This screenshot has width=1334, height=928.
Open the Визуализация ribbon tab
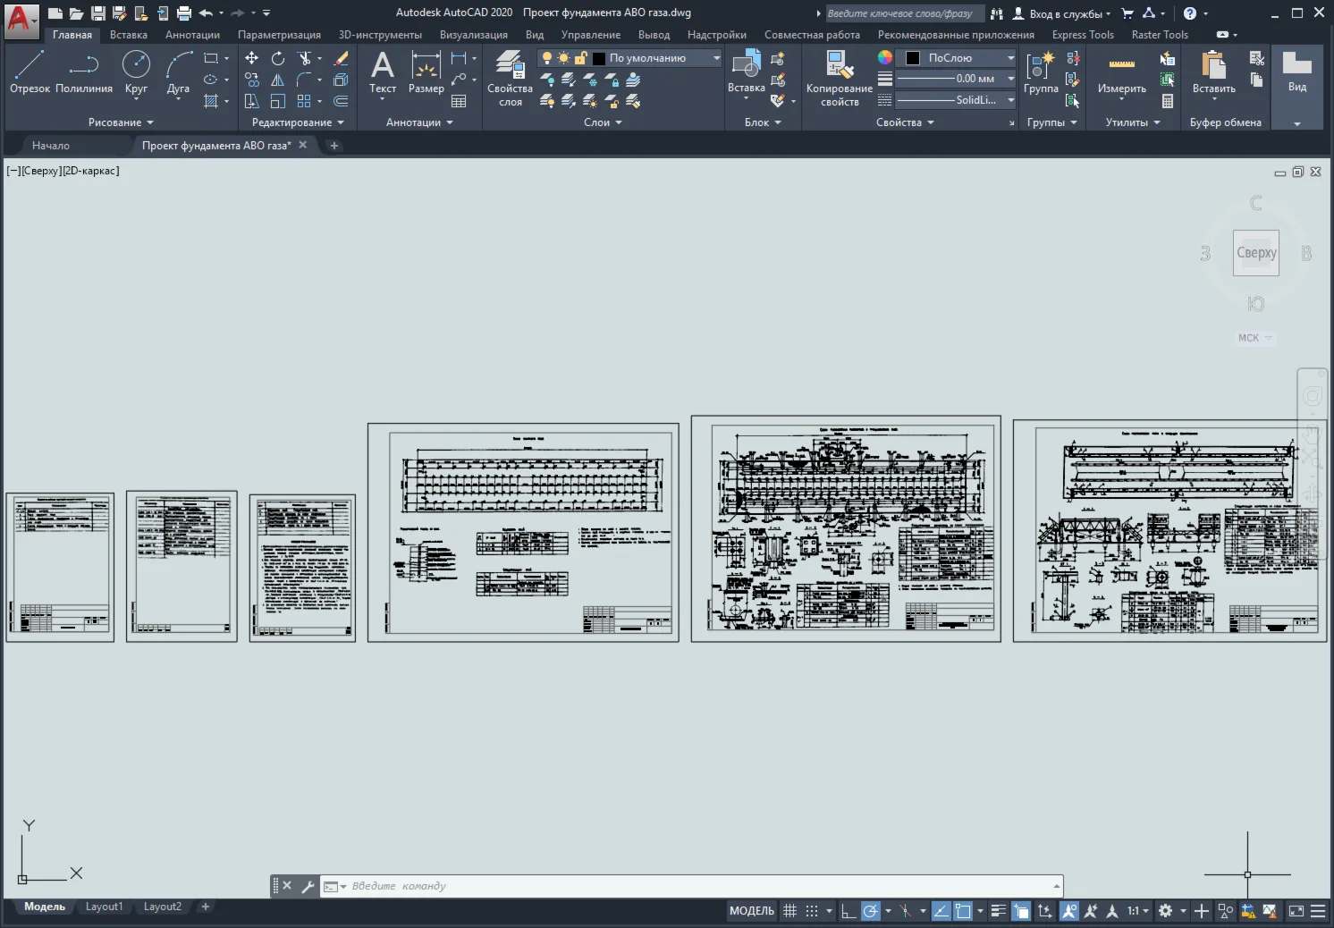pyautogui.click(x=474, y=35)
